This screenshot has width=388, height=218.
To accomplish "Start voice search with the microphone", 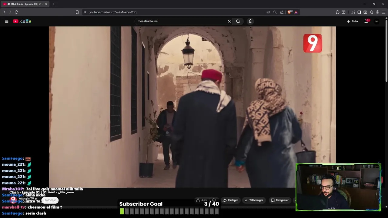I will tap(250, 21).
